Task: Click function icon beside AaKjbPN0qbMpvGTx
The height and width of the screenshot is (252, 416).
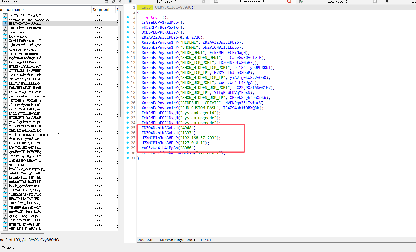Action: pyautogui.click(x=5, y=160)
